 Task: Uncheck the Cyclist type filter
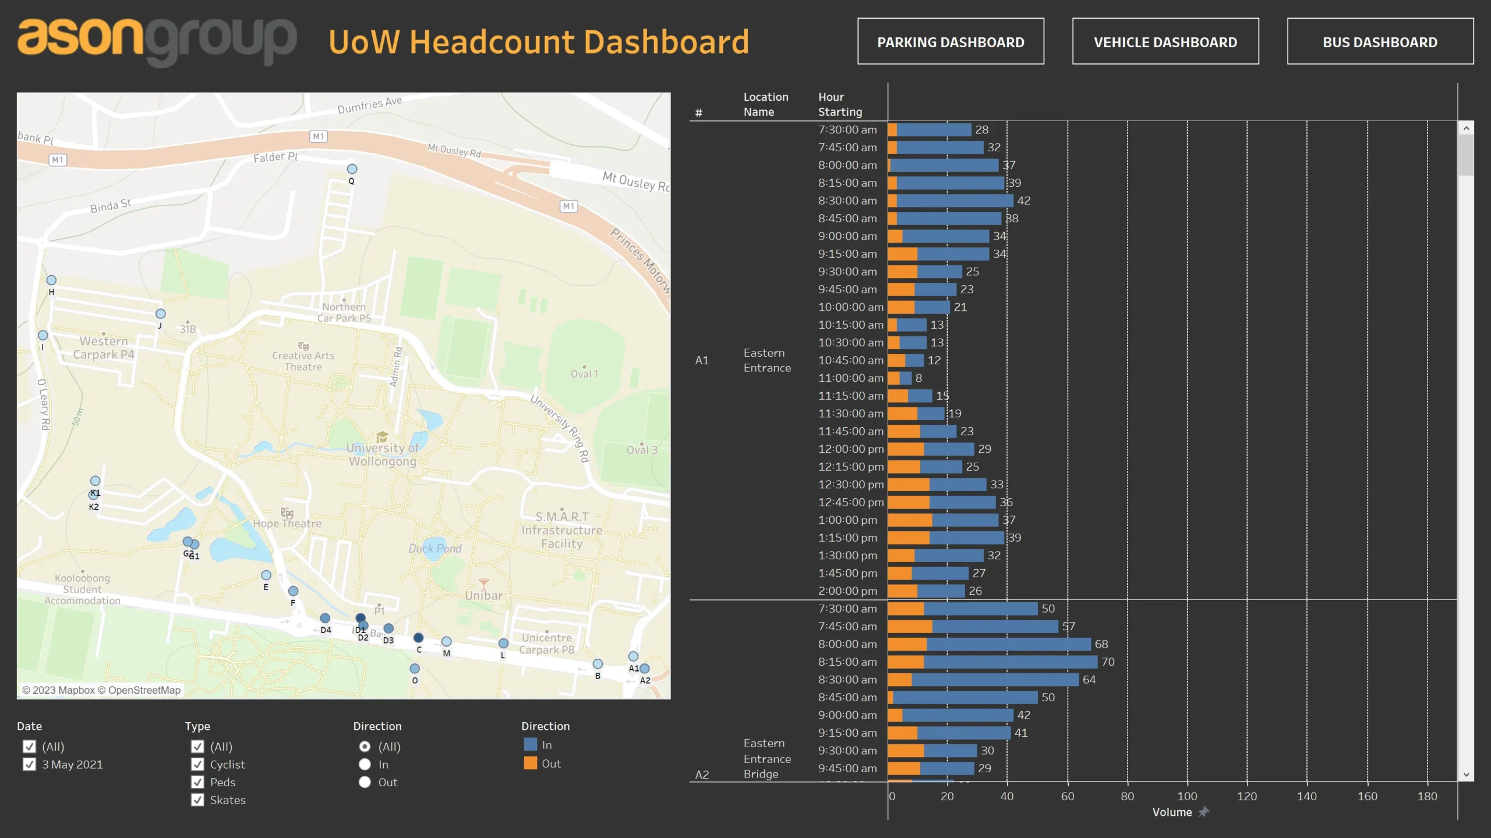pos(197,765)
